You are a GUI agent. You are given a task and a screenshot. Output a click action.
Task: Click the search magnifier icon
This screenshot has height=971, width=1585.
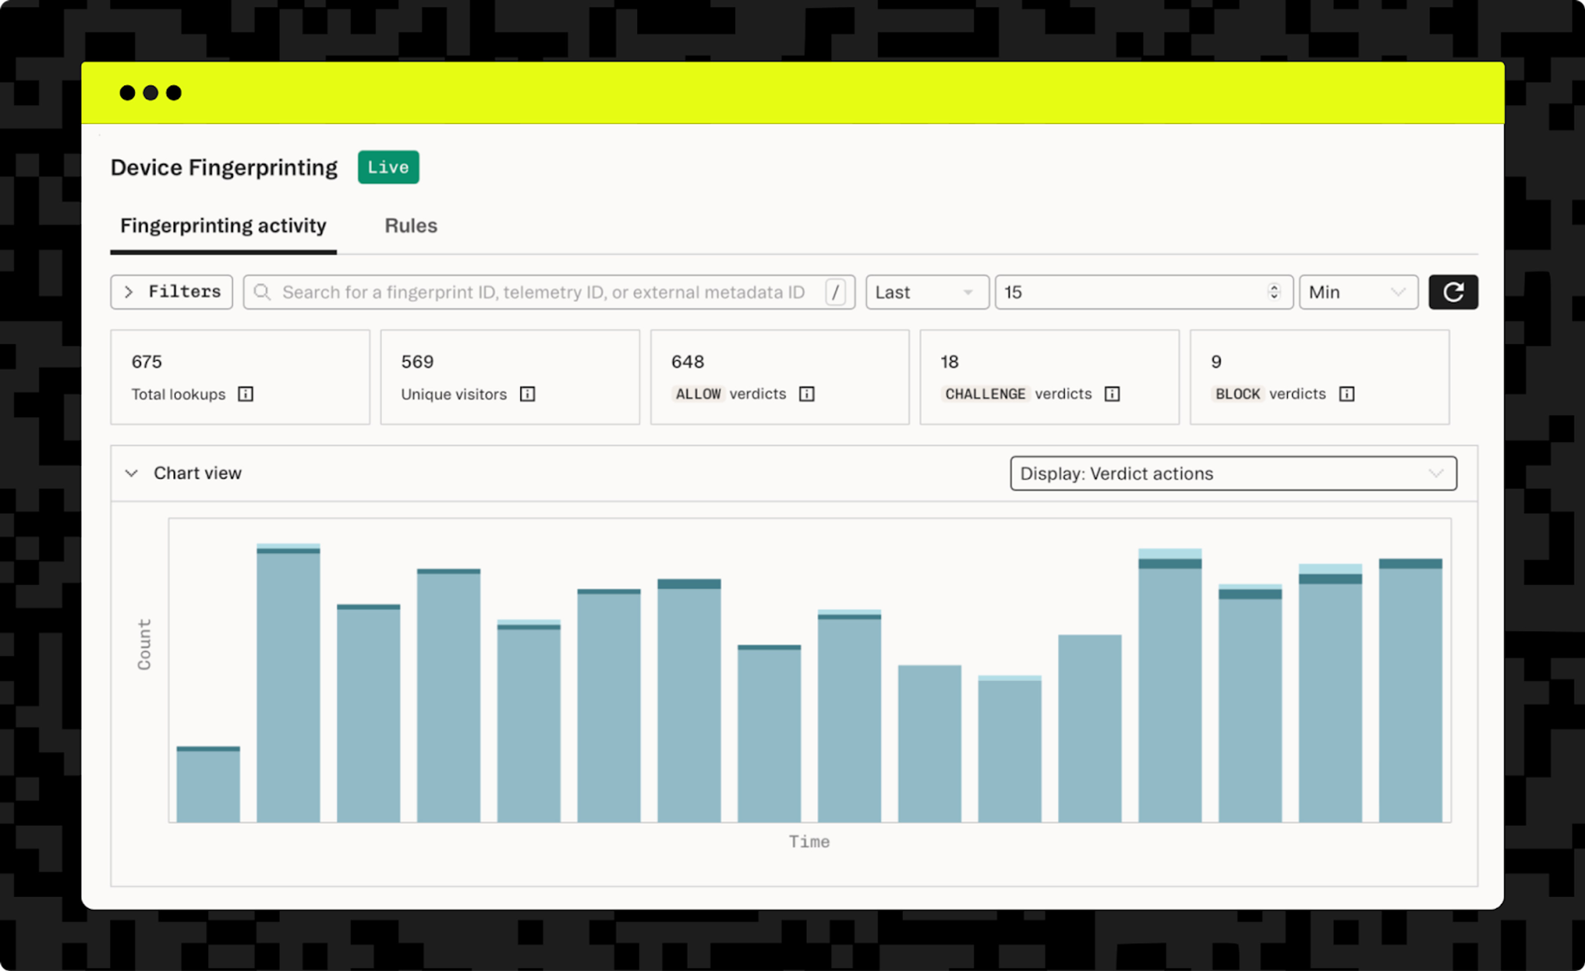tap(262, 292)
